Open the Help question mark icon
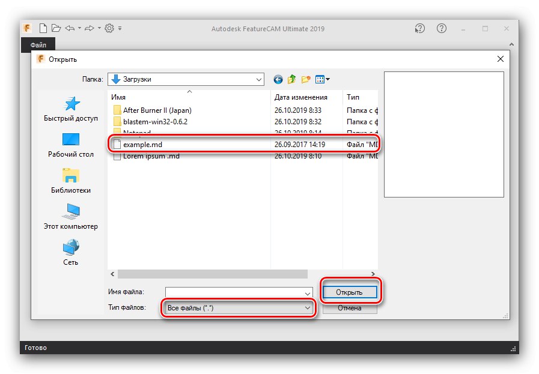Viewport: 539px width, 374px height. [x=442, y=28]
